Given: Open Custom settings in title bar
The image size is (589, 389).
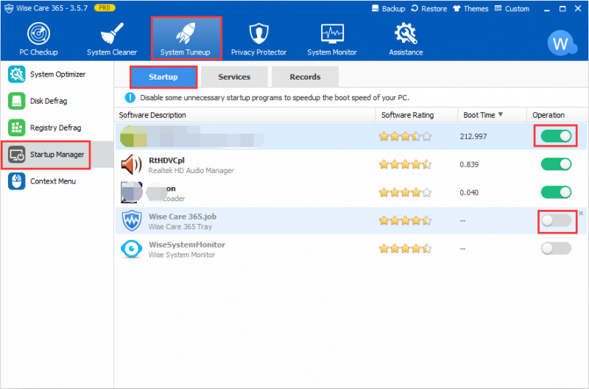Looking at the screenshot, I should tap(512, 9).
